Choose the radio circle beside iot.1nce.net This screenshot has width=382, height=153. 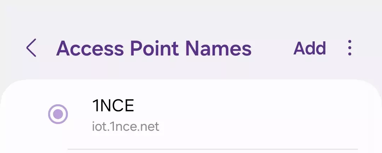click(x=58, y=114)
